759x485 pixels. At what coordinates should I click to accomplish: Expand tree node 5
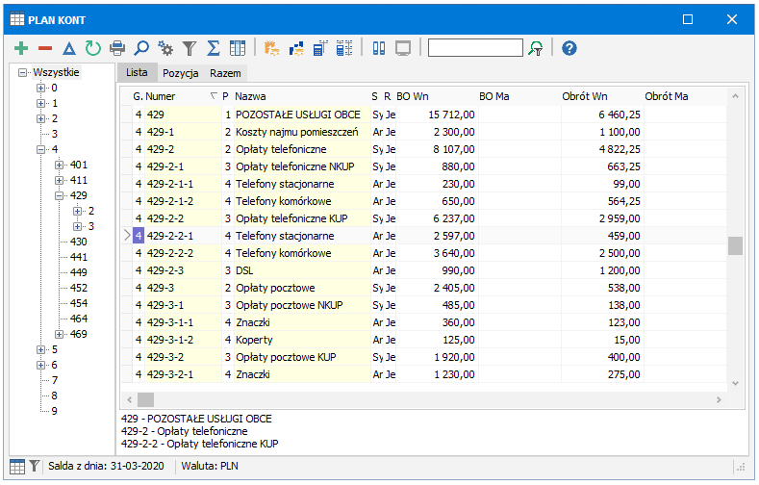(40, 350)
